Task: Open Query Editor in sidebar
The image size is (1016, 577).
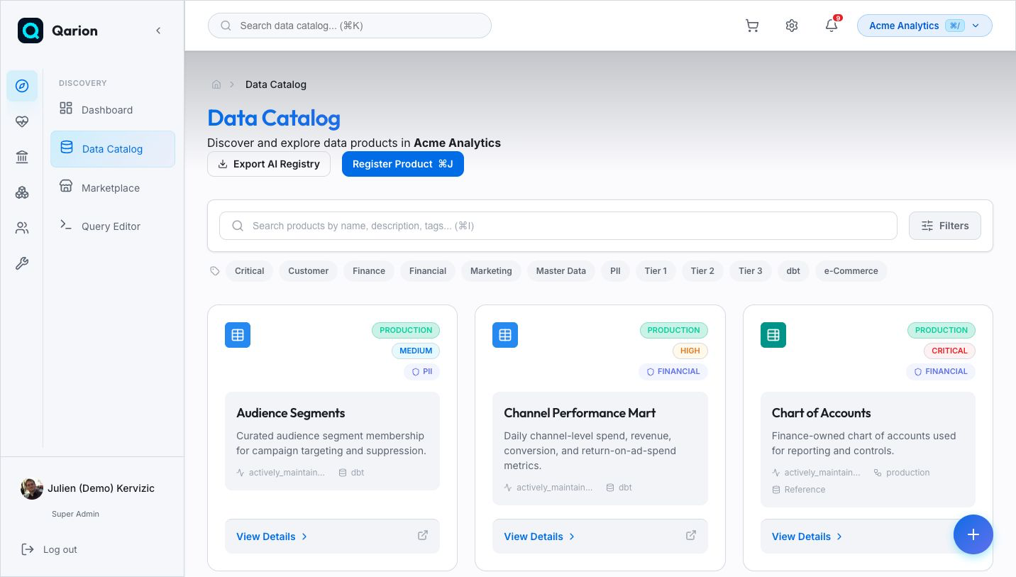Action: pos(113,226)
